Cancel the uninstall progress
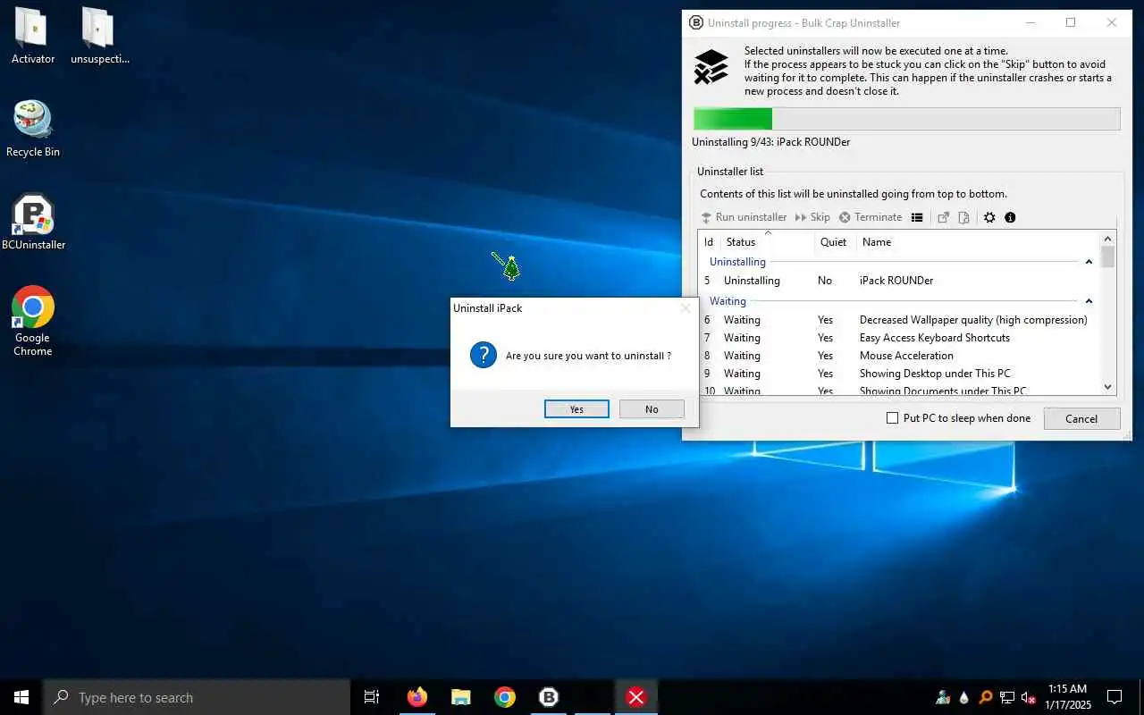The width and height of the screenshot is (1144, 715). 1081,419
